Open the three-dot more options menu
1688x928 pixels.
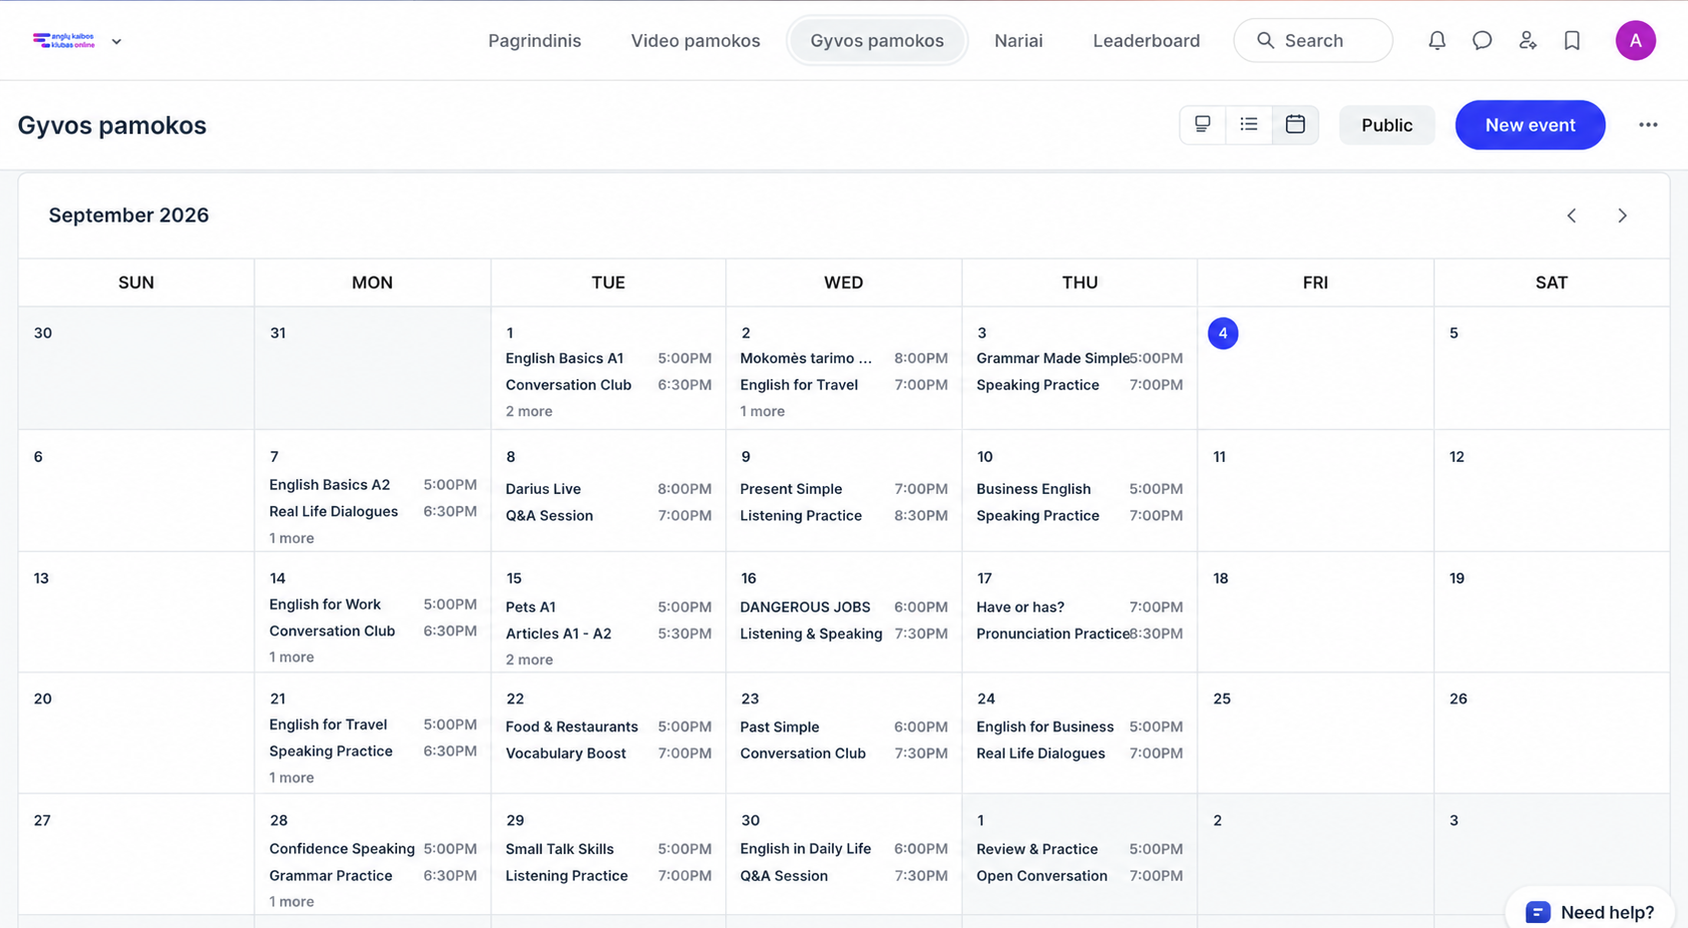tap(1648, 125)
